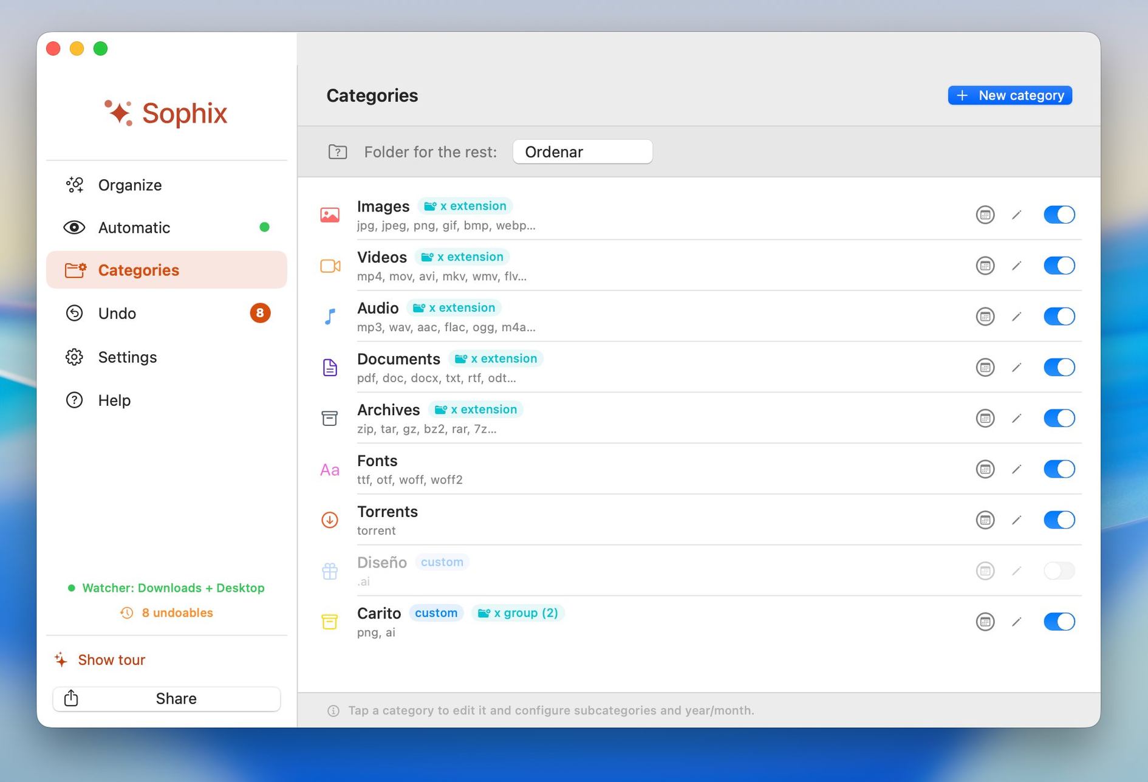Click the Documents page icon
This screenshot has width=1148, height=782.
pos(330,367)
